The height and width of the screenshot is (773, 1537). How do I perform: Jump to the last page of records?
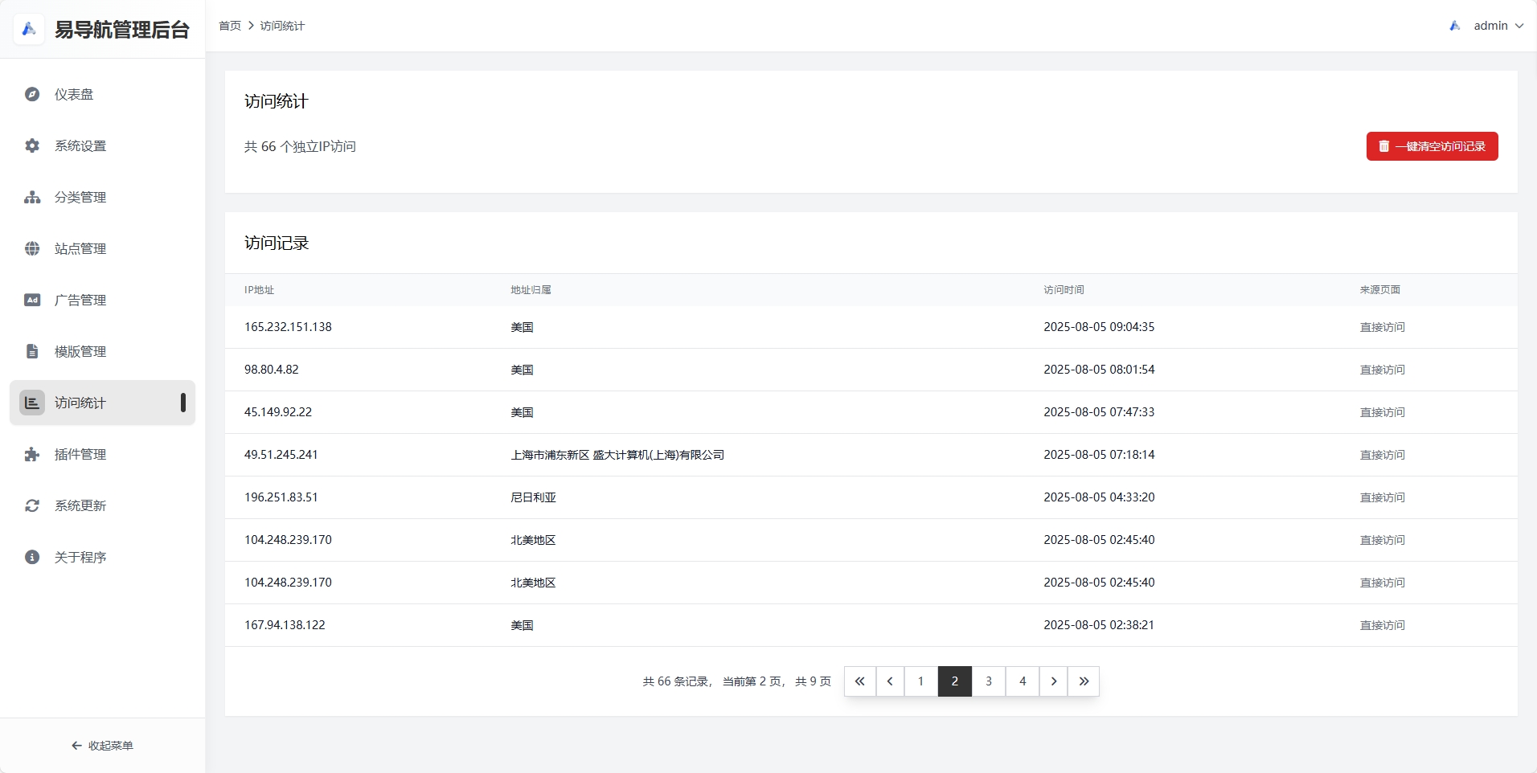click(x=1084, y=681)
